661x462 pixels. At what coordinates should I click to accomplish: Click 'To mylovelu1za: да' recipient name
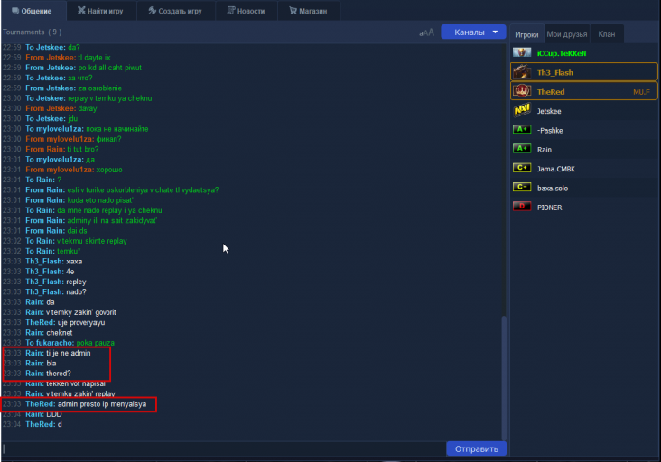point(54,159)
